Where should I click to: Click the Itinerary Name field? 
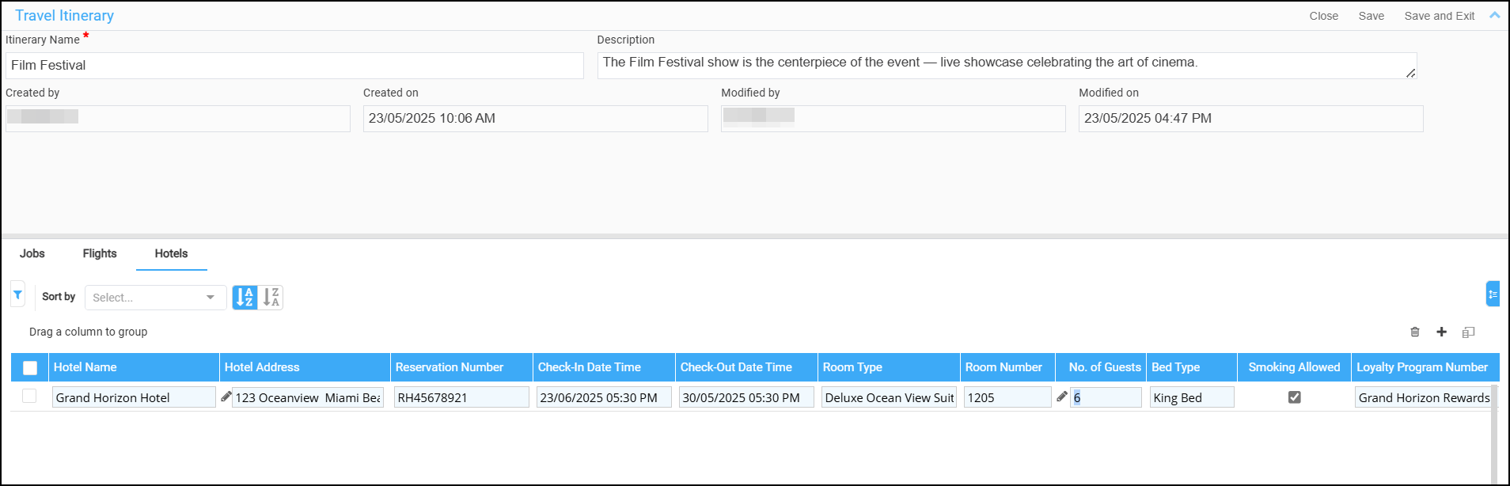click(294, 66)
